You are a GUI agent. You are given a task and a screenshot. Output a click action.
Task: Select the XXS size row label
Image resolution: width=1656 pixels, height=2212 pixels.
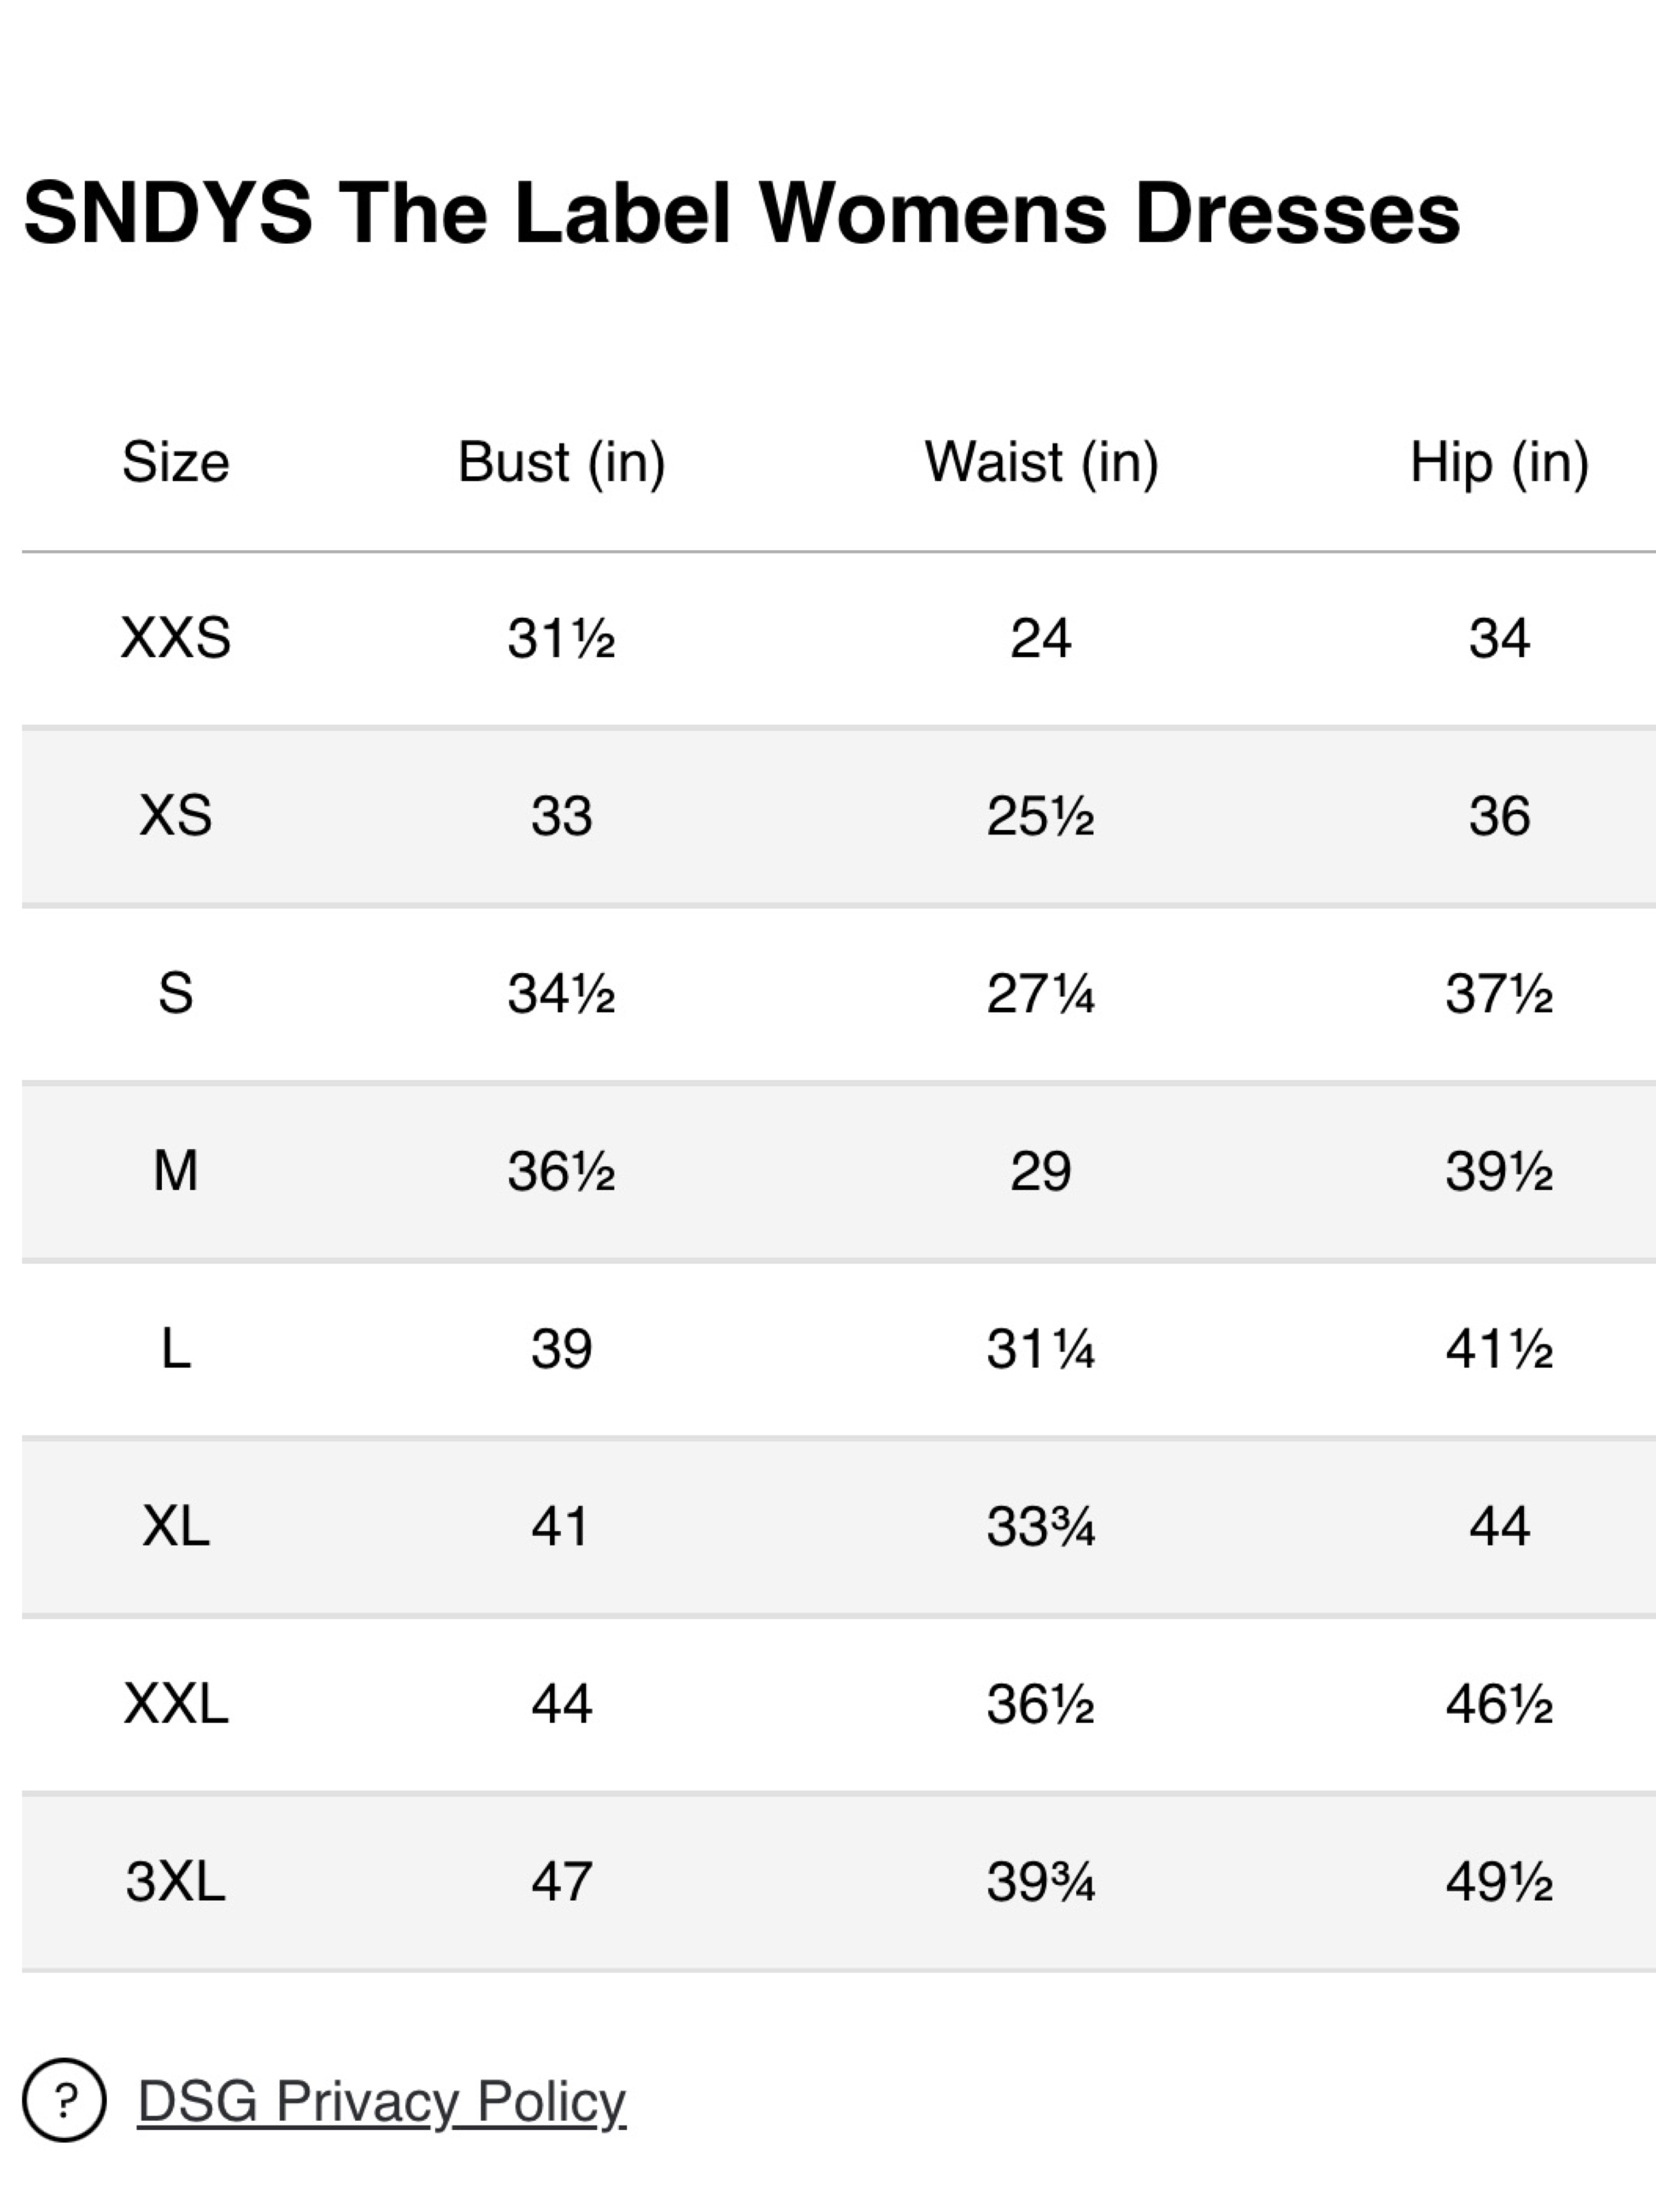click(176, 638)
